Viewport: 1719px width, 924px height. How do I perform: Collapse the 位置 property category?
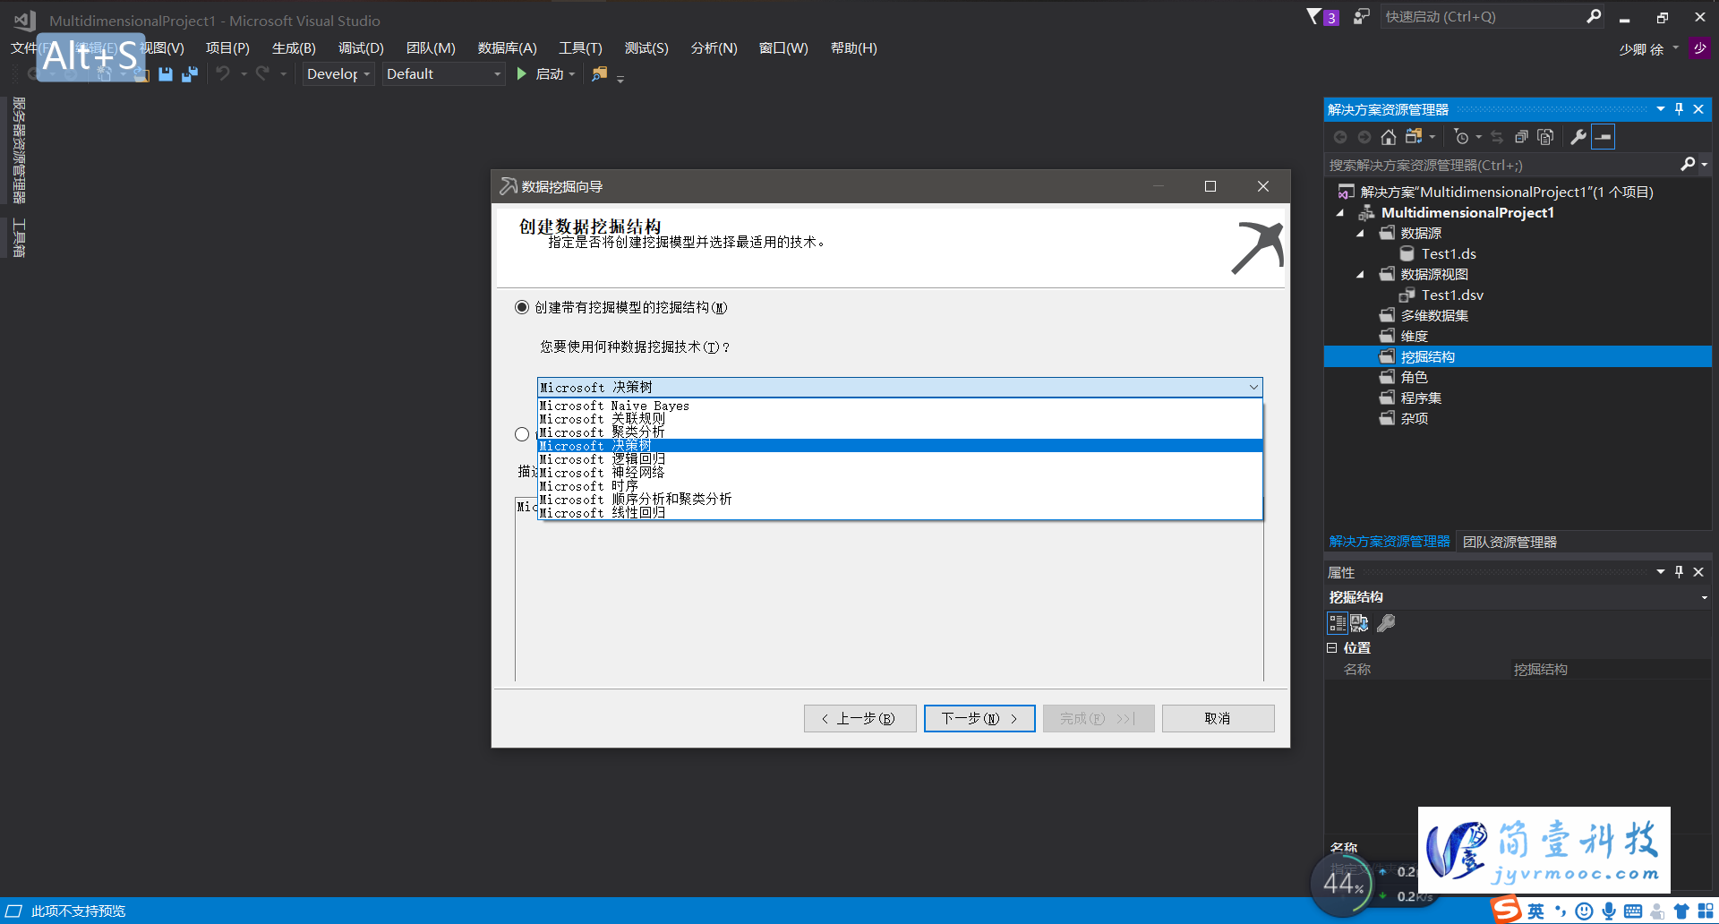pyautogui.click(x=1332, y=647)
